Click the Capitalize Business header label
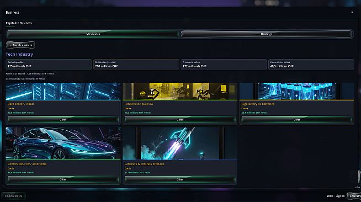The height and width of the screenshot is (202, 361). pos(19,23)
